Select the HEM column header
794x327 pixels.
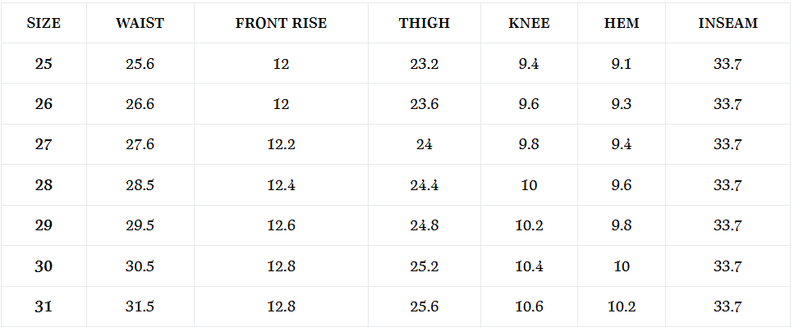tap(622, 23)
